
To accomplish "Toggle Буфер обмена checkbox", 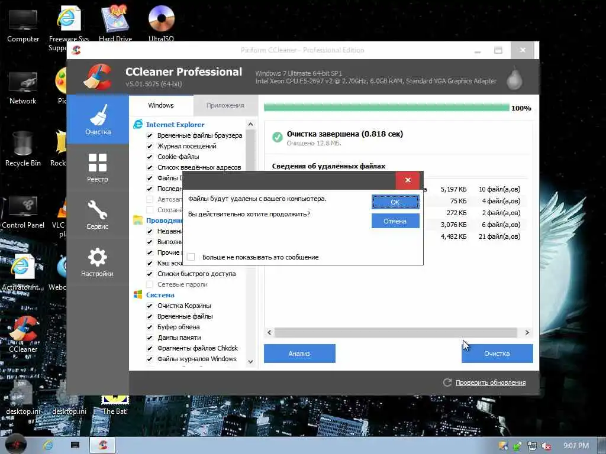I will 150,327.
